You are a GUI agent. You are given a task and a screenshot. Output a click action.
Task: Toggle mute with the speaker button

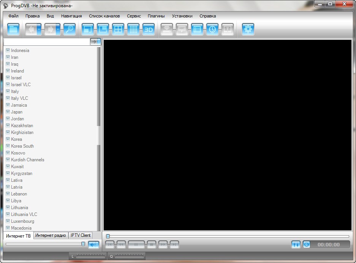point(93,245)
